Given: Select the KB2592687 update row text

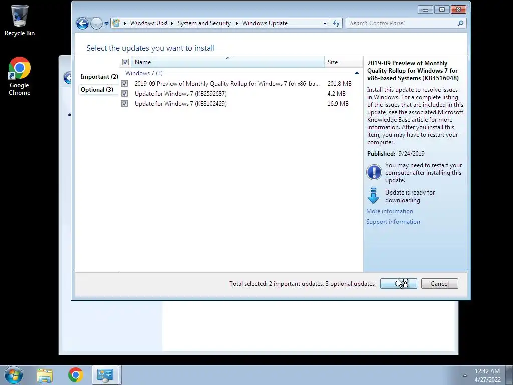Looking at the screenshot, I should tap(180, 94).
